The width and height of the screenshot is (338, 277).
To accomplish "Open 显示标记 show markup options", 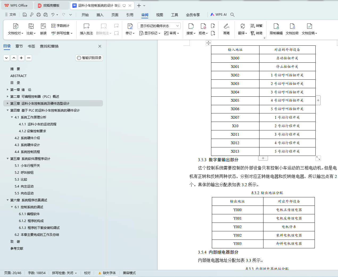I will 150,33.
